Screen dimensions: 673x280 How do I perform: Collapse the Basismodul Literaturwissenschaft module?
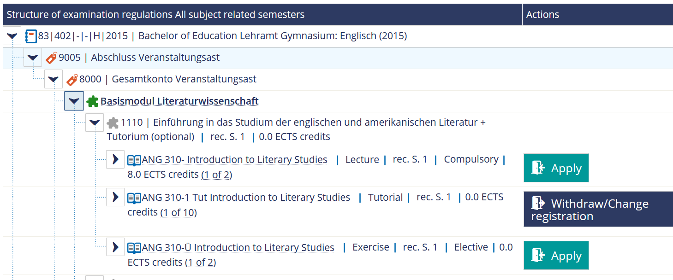click(x=74, y=101)
